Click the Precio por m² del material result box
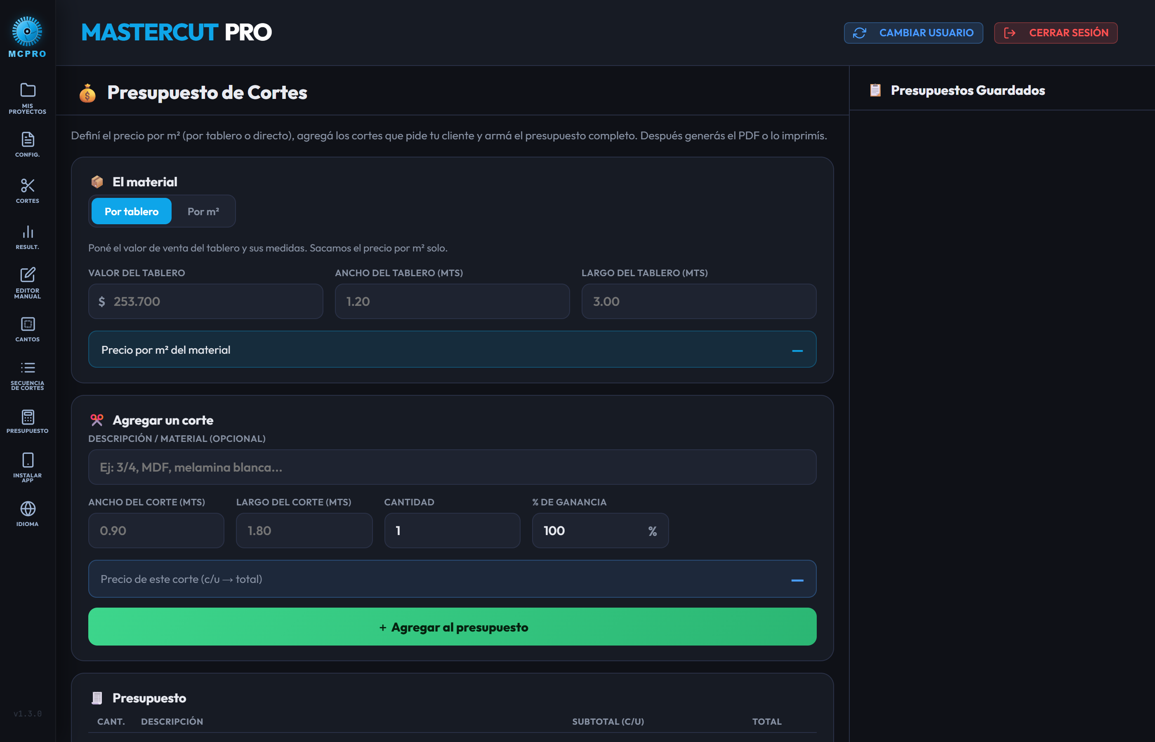1155x742 pixels. [x=452, y=349]
